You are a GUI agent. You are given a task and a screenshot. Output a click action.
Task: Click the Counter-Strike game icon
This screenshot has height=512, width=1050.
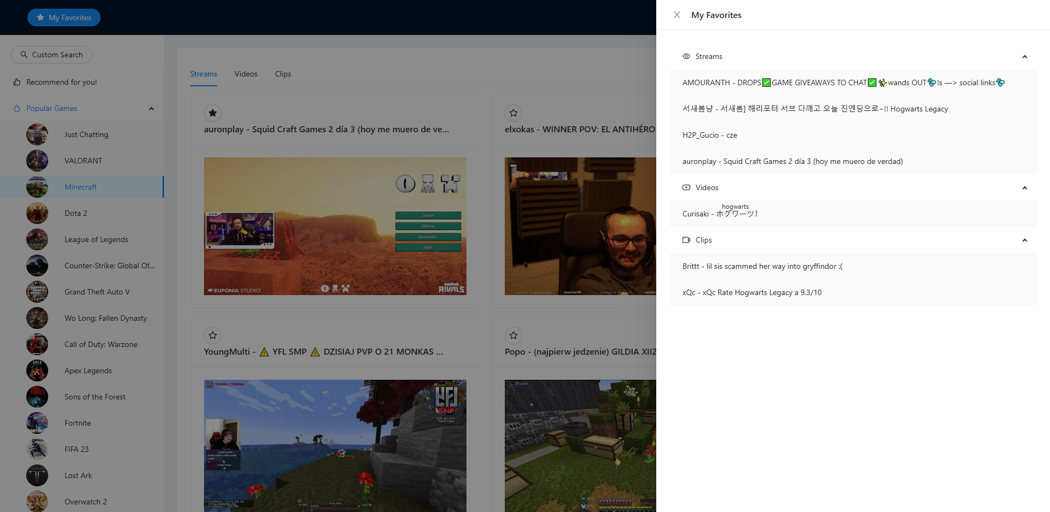click(x=37, y=266)
